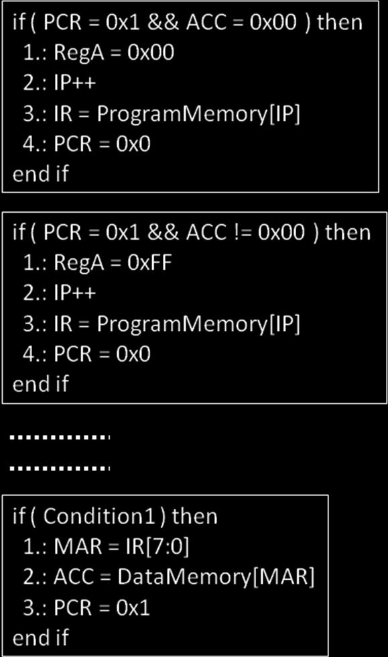
Task: Click 'end if' of the first block
Action: click(x=40, y=173)
